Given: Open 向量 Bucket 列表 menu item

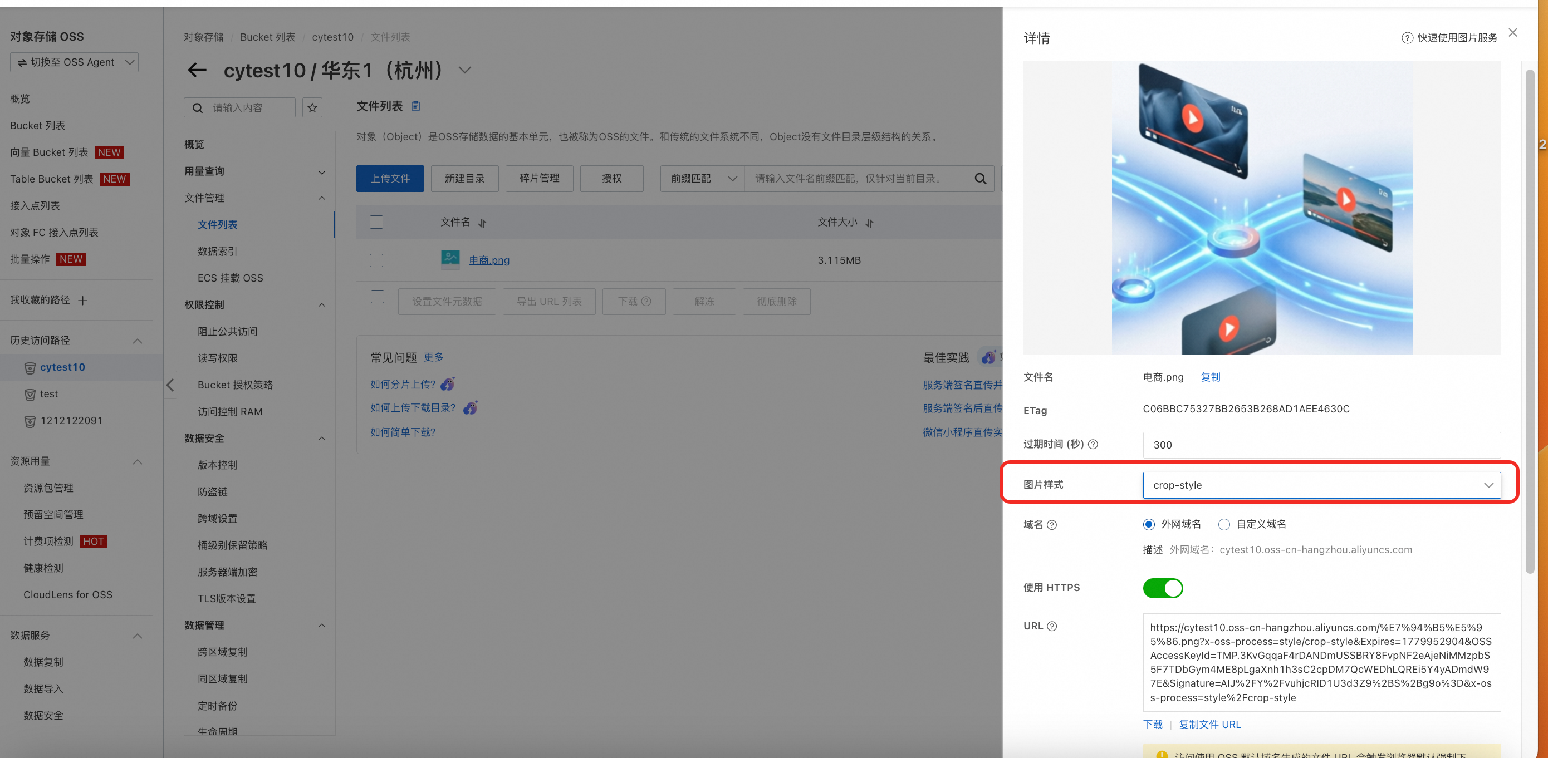Looking at the screenshot, I should tap(49, 152).
